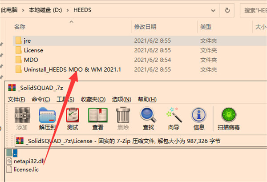Viewport: 267px width, 182px height.
Task: Show archive Info (信息) icon
Action: (x=198, y=115)
